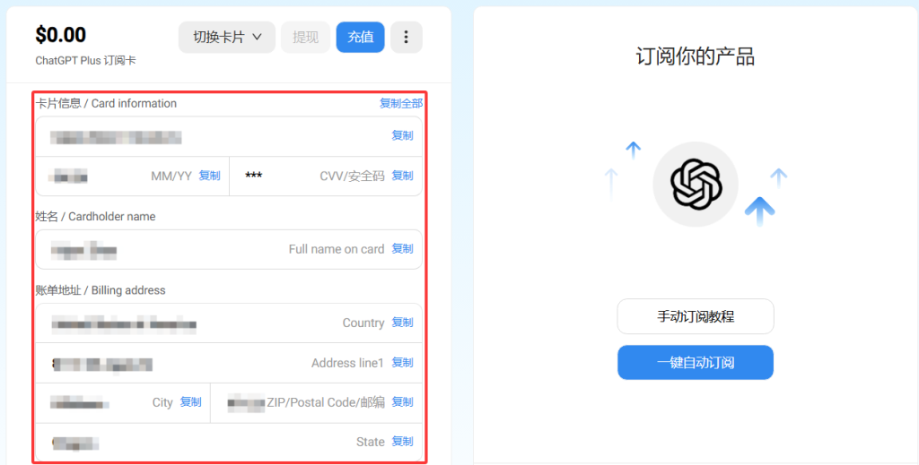Copy the card number via its 复制 link
The width and height of the screenshot is (919, 465).
pyautogui.click(x=403, y=135)
